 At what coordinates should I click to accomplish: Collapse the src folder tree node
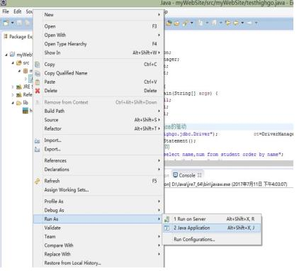[13, 63]
